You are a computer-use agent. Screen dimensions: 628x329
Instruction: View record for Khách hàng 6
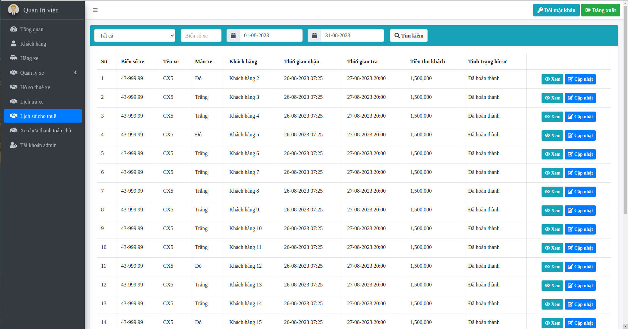tap(552, 154)
